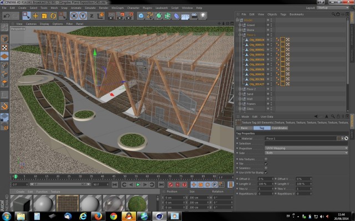Screen dimensions: 355x221
Task: Open the Projection dropdown
Action: click(x=306, y=148)
